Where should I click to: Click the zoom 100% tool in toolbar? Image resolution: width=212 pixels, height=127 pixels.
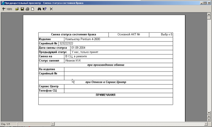point(7,9)
